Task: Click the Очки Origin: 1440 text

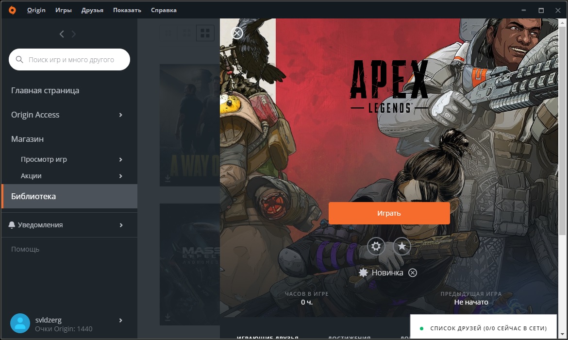Action: (x=64, y=329)
